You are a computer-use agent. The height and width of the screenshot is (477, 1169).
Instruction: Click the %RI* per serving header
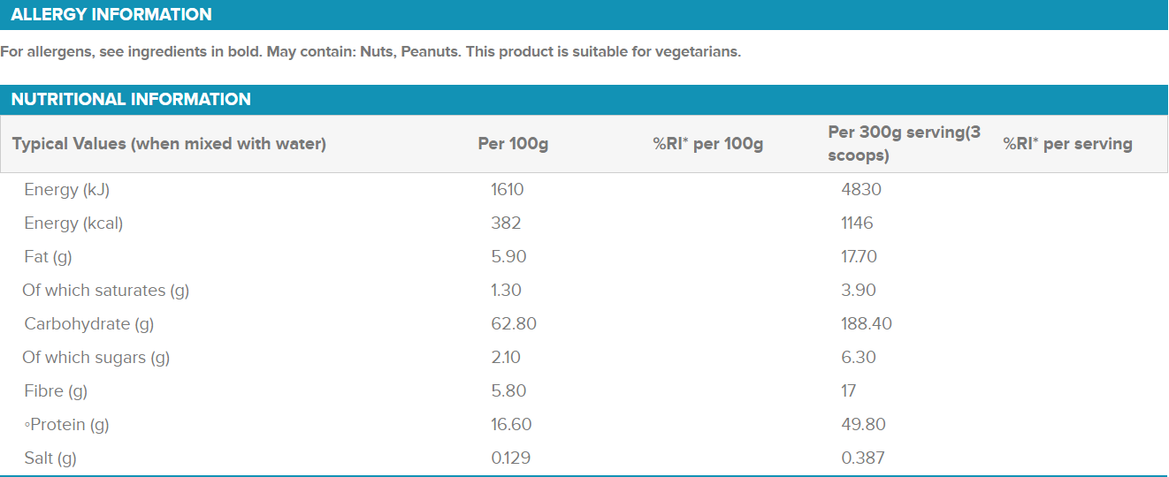click(x=1067, y=144)
